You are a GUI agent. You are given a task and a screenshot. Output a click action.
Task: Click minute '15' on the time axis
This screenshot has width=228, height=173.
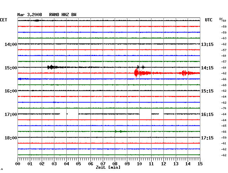[200, 164]
